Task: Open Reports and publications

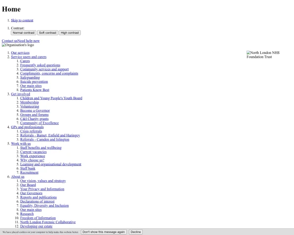Action: [38, 197]
